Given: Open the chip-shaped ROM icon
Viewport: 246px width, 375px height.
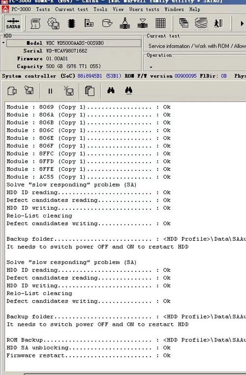Looking at the screenshot, I should [x=71, y=24].
